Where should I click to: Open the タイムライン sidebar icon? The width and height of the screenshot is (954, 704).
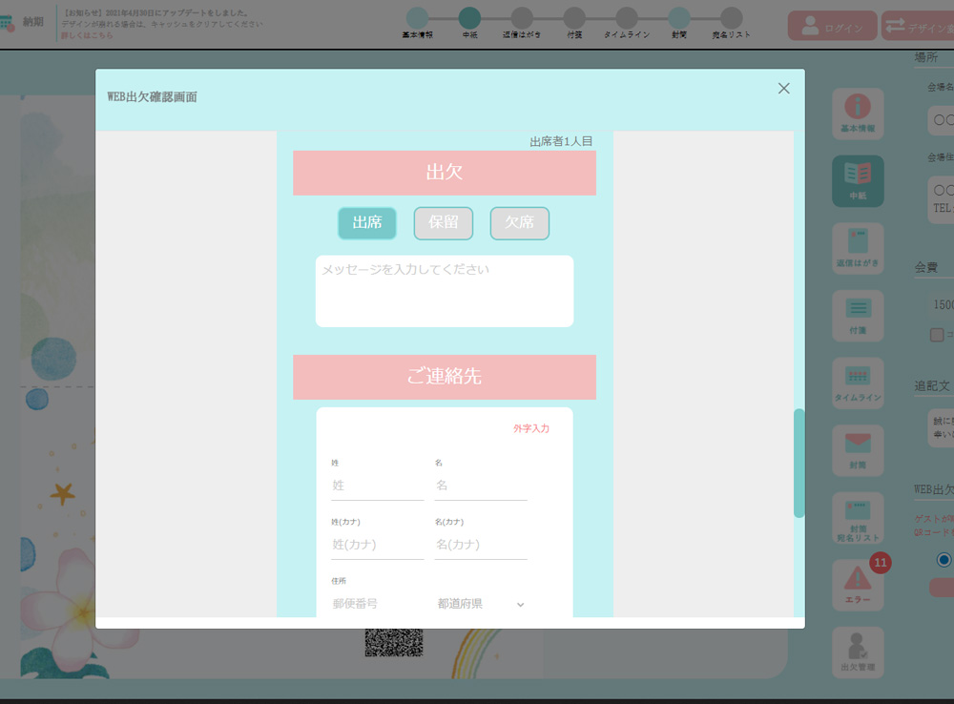click(x=858, y=383)
